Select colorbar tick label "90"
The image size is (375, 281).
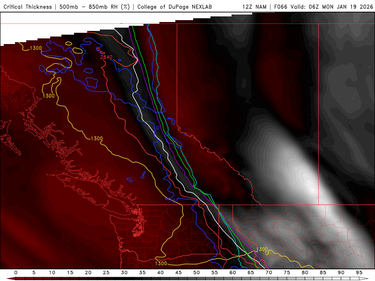(x=341, y=273)
